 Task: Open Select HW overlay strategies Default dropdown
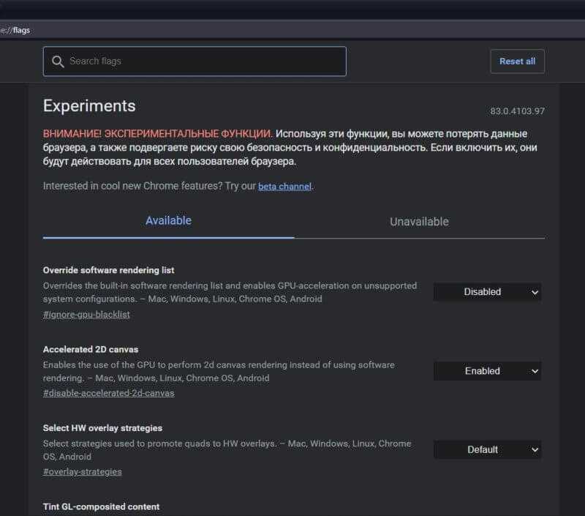pyautogui.click(x=487, y=450)
